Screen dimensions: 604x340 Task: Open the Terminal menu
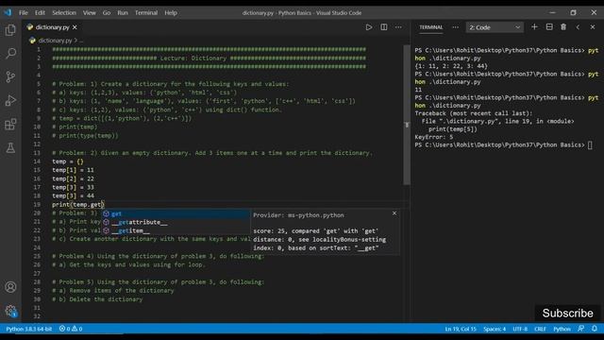click(x=146, y=12)
